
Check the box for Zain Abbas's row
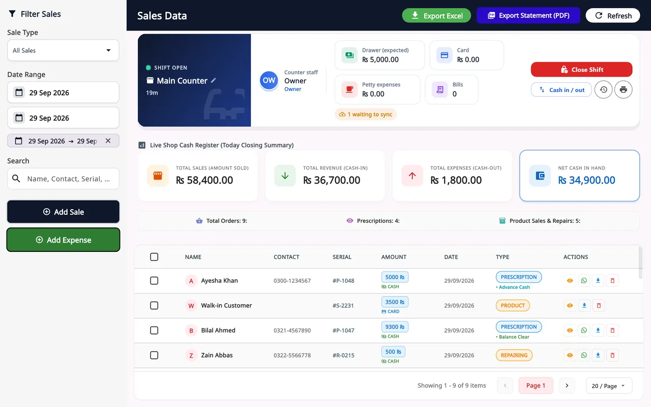point(154,355)
